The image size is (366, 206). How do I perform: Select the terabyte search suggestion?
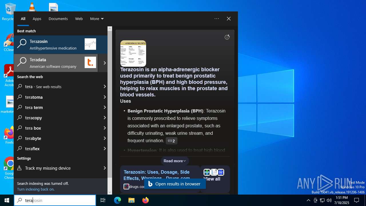[x=58, y=138]
